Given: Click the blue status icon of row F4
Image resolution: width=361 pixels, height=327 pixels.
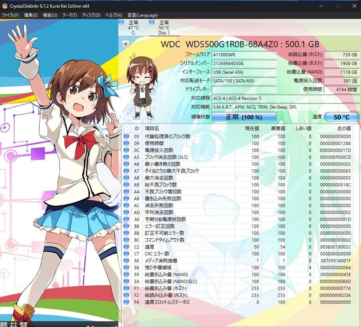Looking at the screenshot, I should click(126, 302).
